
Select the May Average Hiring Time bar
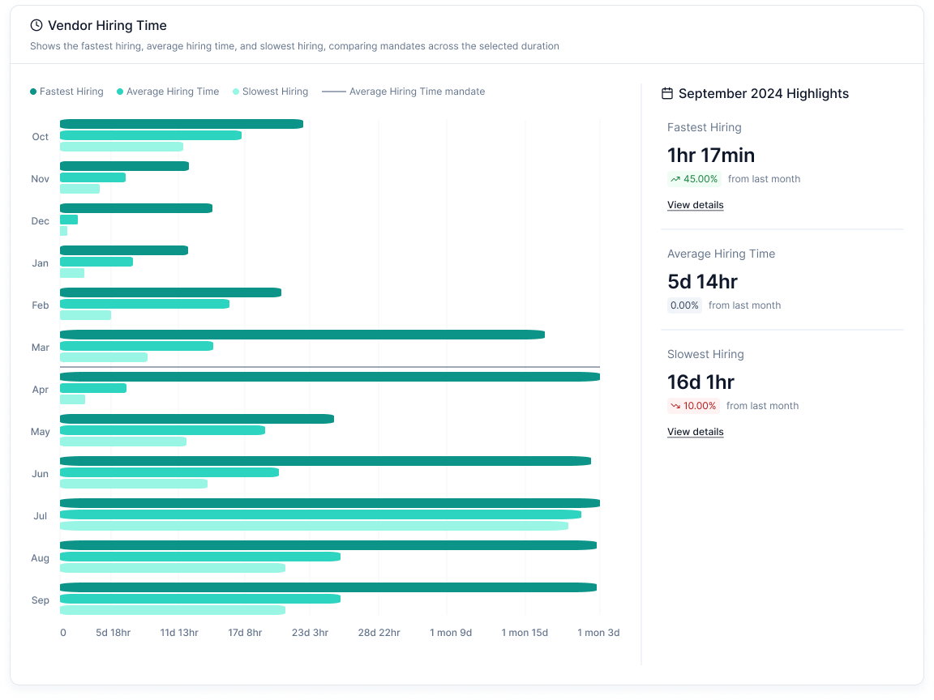[x=162, y=430]
